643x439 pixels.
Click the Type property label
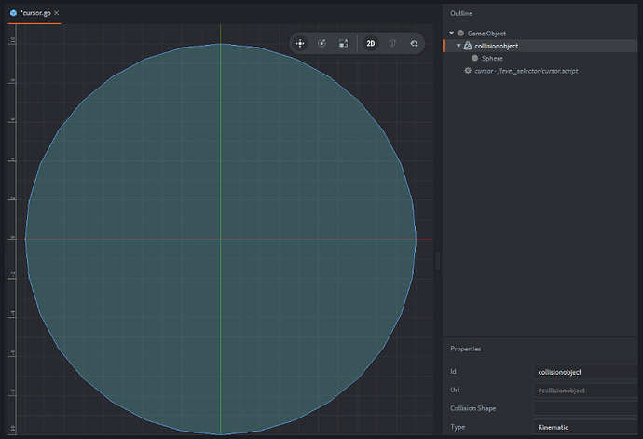458,427
